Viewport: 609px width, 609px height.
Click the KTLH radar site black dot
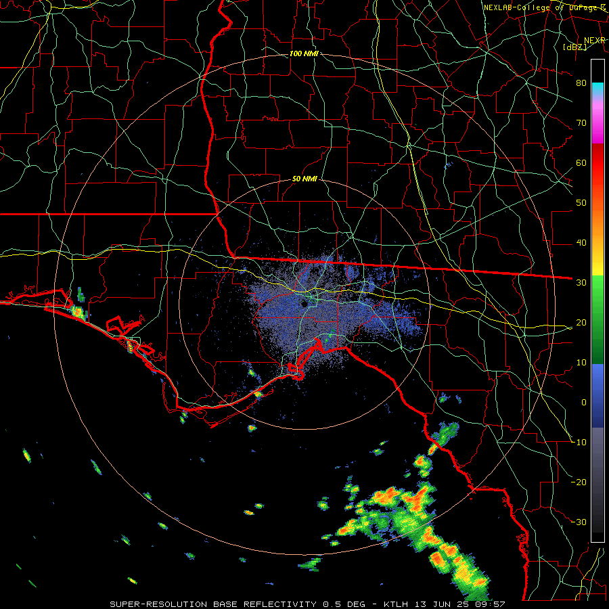(304, 304)
